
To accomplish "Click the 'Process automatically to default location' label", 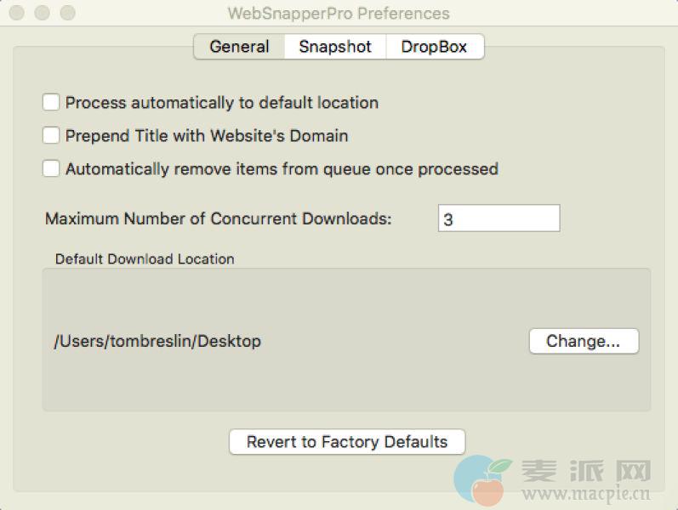I will pos(221,103).
